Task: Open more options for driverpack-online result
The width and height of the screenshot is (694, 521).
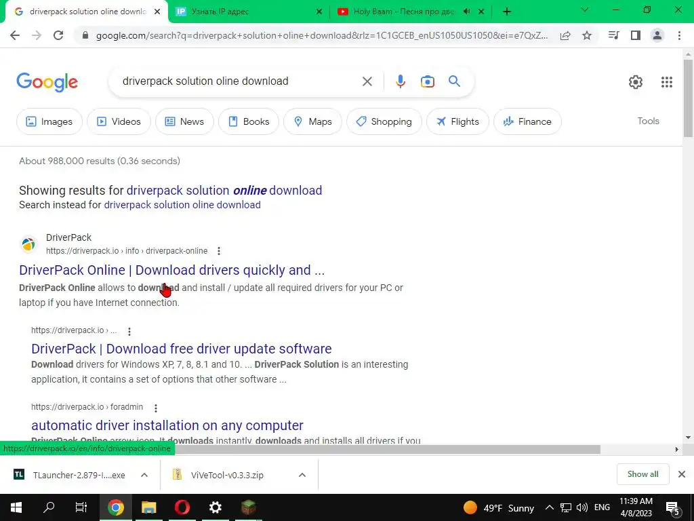Action: pyautogui.click(x=219, y=251)
